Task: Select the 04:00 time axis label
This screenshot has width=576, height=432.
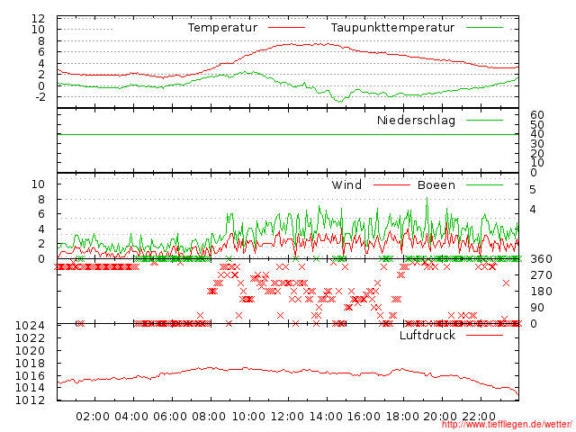Action: 131,417
